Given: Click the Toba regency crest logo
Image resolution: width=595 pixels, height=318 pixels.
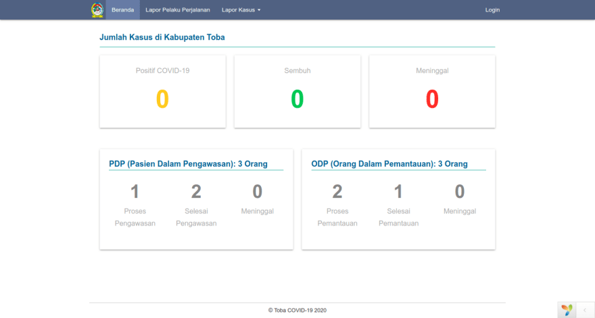Looking at the screenshot, I should point(97,10).
